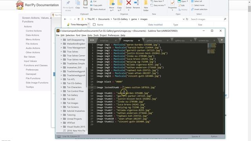Image resolution: width=251 pixels, height=141 pixels.
Task: Click game in the Explorer breadcrumb
Action: pos(134,19)
